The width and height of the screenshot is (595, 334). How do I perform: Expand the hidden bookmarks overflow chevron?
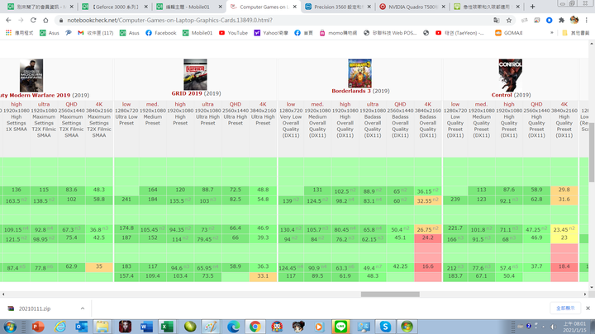[552, 33]
